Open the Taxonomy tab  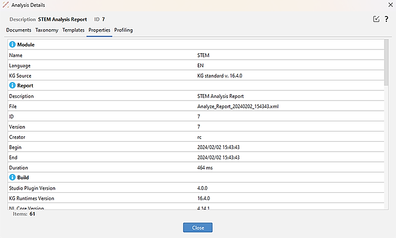pos(47,30)
